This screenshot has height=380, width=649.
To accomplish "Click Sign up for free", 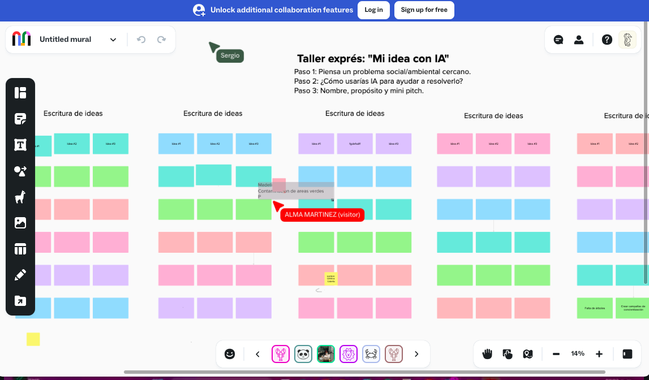I will point(424,10).
